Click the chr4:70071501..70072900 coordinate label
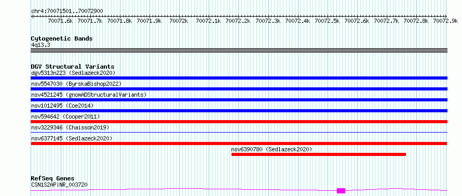 coord(67,11)
